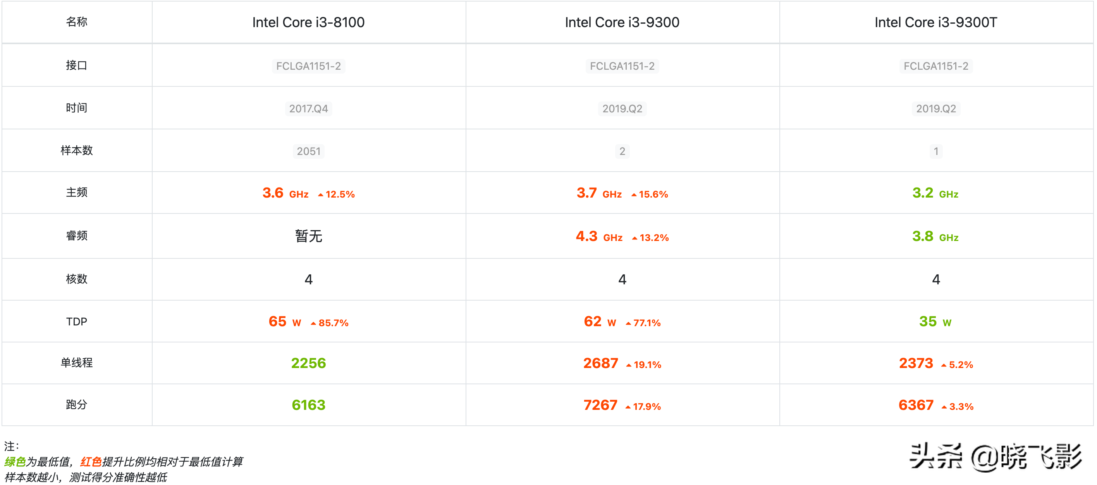Image resolution: width=1097 pixels, height=485 pixels.
Task: Click the green 35 W TDP value
Action: click(x=935, y=322)
